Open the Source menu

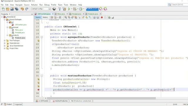coord(27,5)
